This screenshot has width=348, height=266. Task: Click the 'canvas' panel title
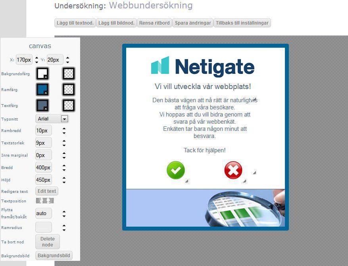(x=40, y=46)
